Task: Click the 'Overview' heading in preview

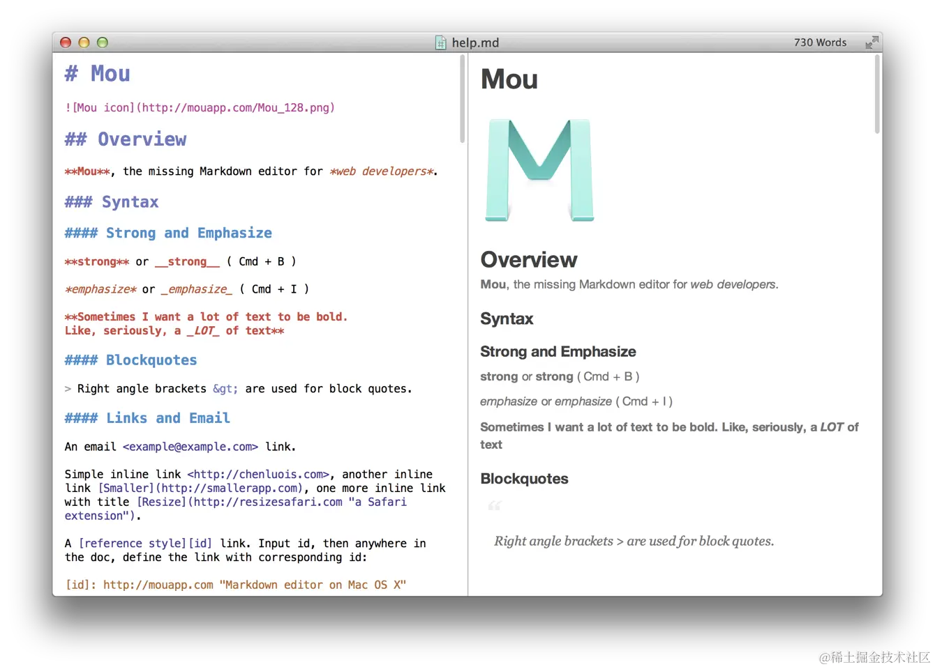Action: (x=529, y=260)
